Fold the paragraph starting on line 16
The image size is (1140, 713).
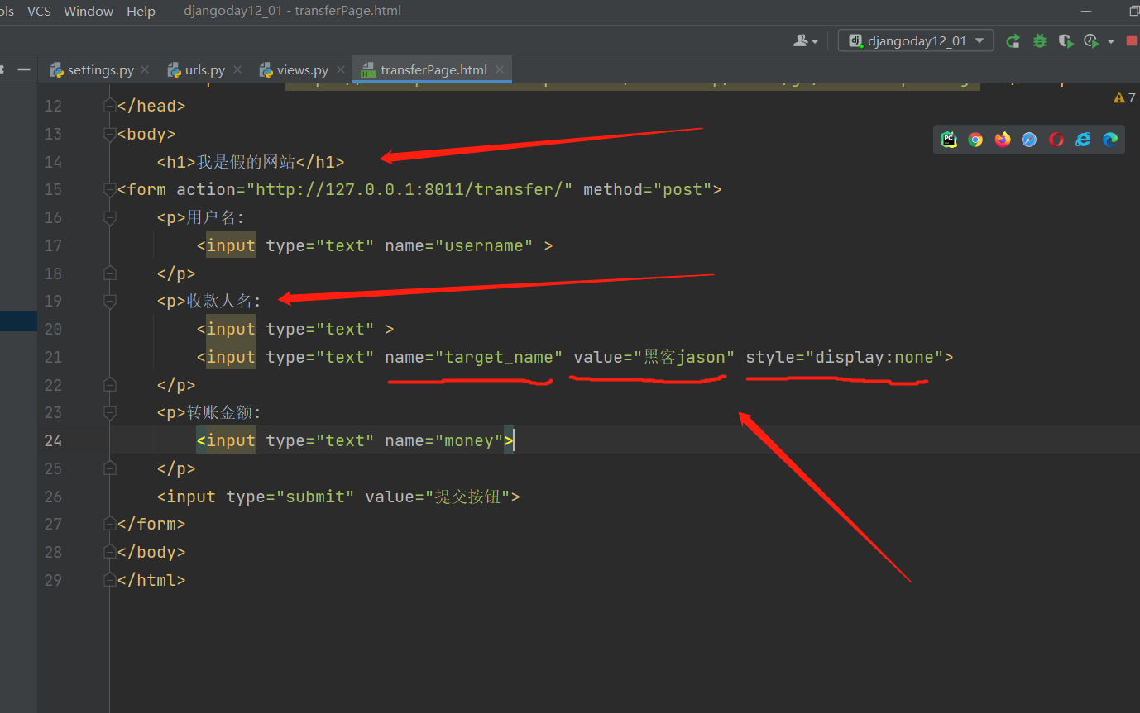click(x=109, y=217)
